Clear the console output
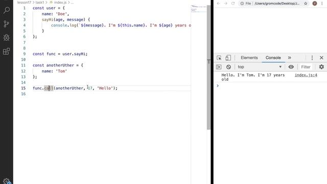This screenshot has height=184, width=327. tap(228, 67)
